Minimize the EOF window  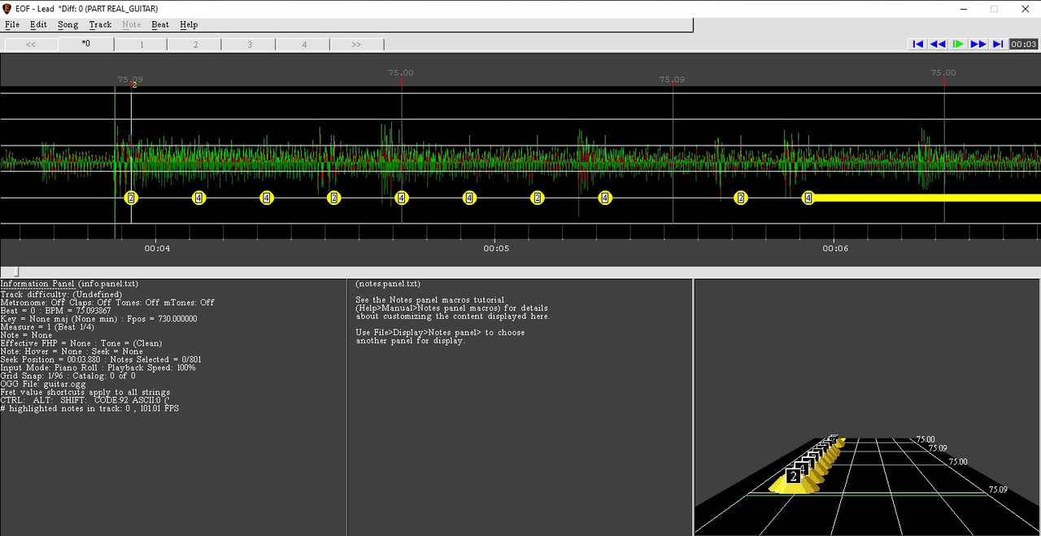click(x=965, y=9)
